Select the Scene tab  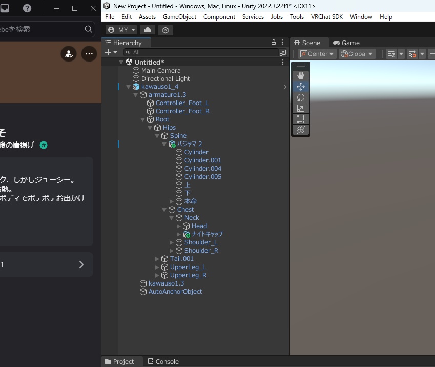click(x=307, y=43)
